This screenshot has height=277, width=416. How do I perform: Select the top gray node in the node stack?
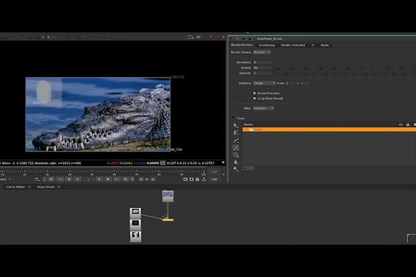[x=136, y=211]
